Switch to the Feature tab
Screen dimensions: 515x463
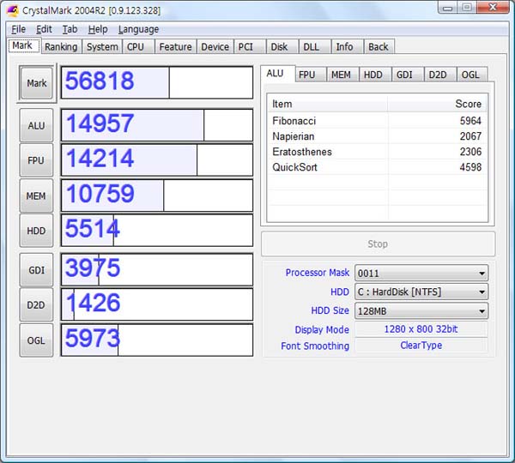click(176, 47)
